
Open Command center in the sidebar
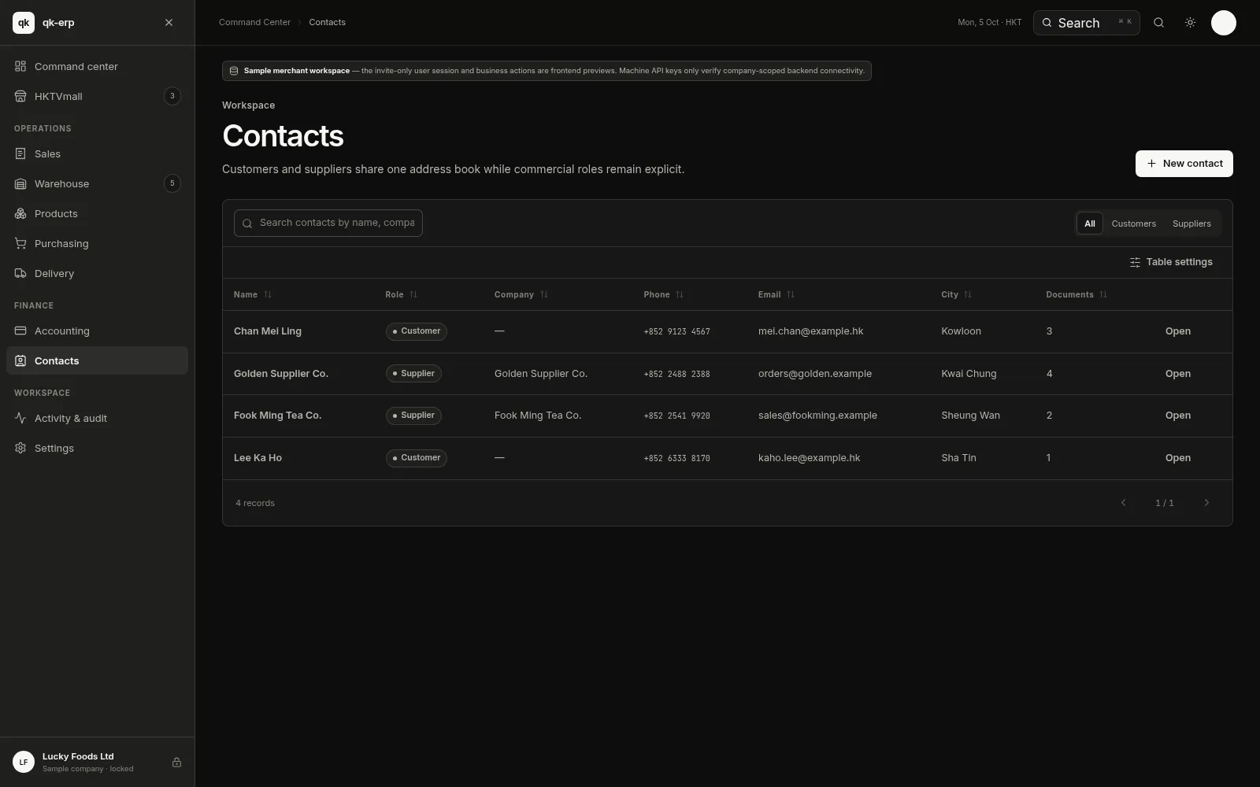pyautogui.click(x=97, y=66)
